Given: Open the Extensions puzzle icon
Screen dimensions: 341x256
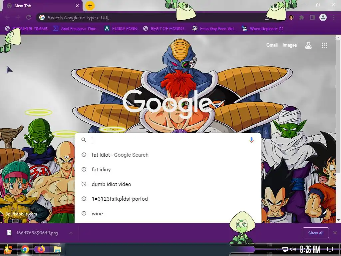Looking at the screenshot, I should tap(301, 17).
